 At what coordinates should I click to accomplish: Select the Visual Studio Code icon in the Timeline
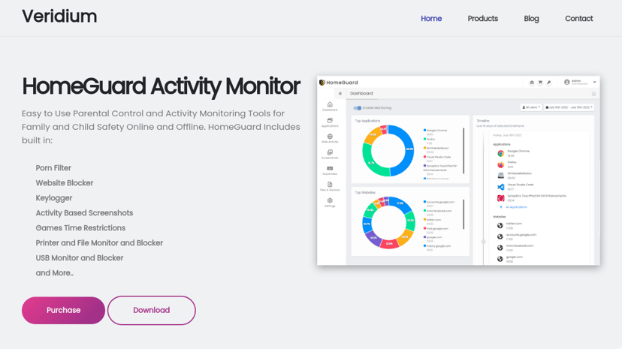click(x=500, y=187)
